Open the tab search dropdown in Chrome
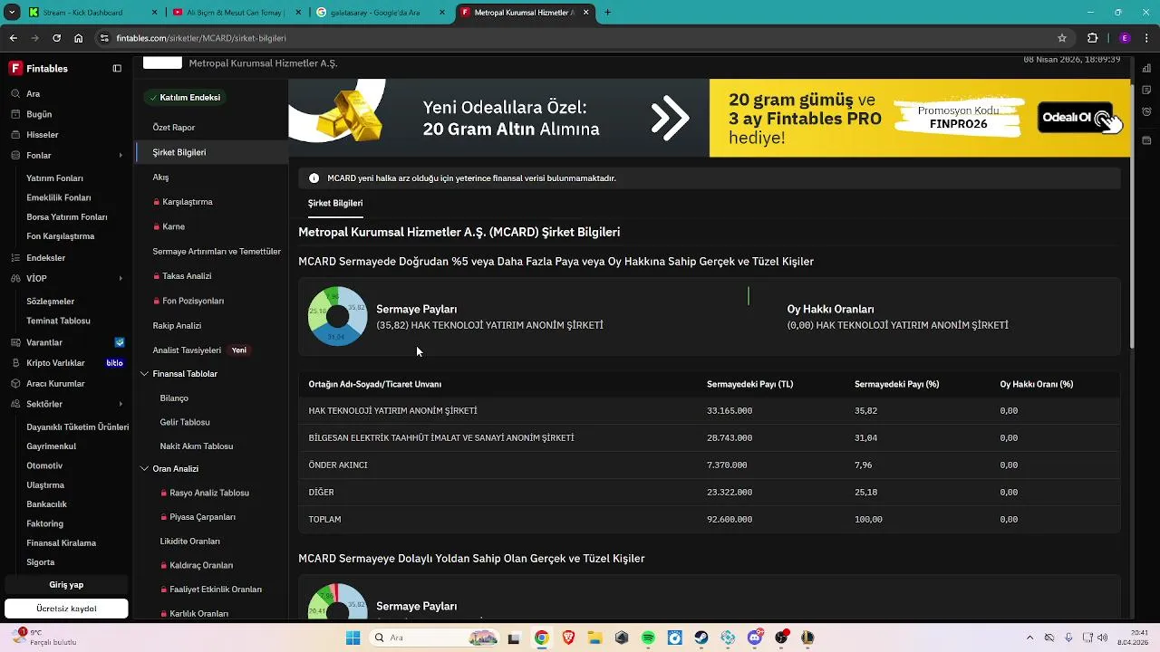The width and height of the screenshot is (1160, 652). coord(12,13)
